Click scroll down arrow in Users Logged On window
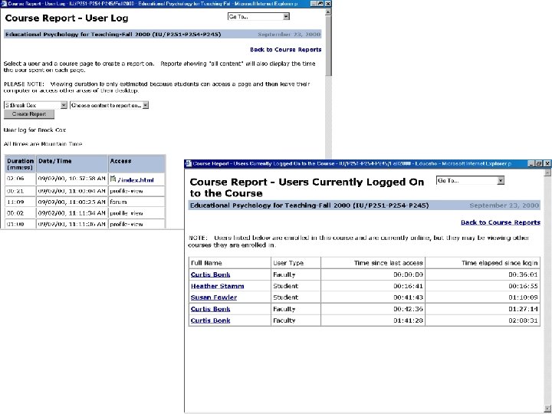The image size is (552, 414). tap(547, 409)
